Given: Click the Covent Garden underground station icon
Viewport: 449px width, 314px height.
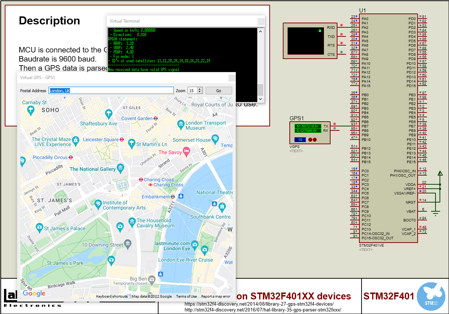Looking at the screenshot, I should pos(156,119).
